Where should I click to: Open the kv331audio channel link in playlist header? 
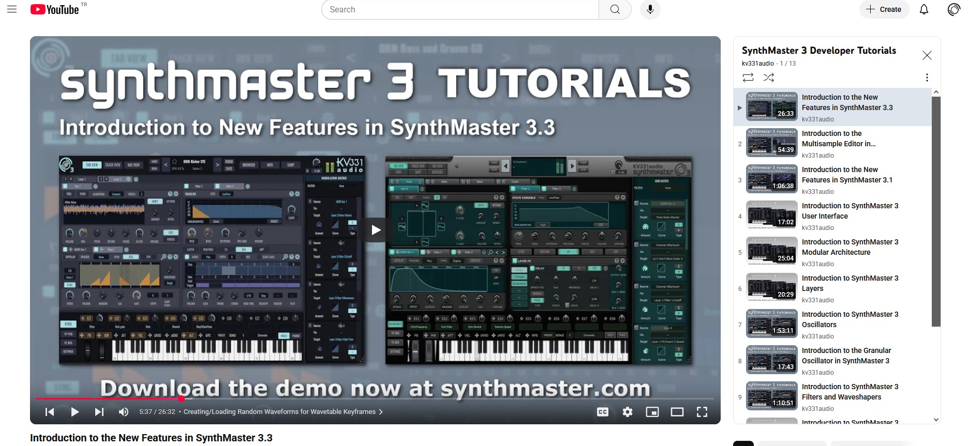pyautogui.click(x=758, y=64)
